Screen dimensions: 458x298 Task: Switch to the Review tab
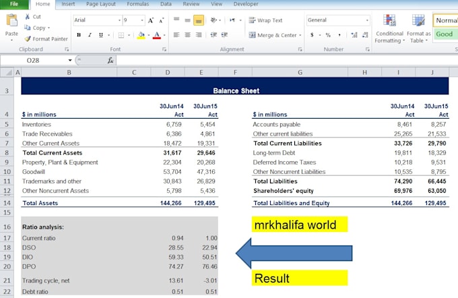point(191,4)
